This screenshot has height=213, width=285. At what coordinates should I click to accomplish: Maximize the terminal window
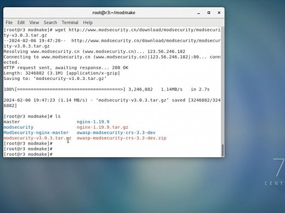(209, 13)
